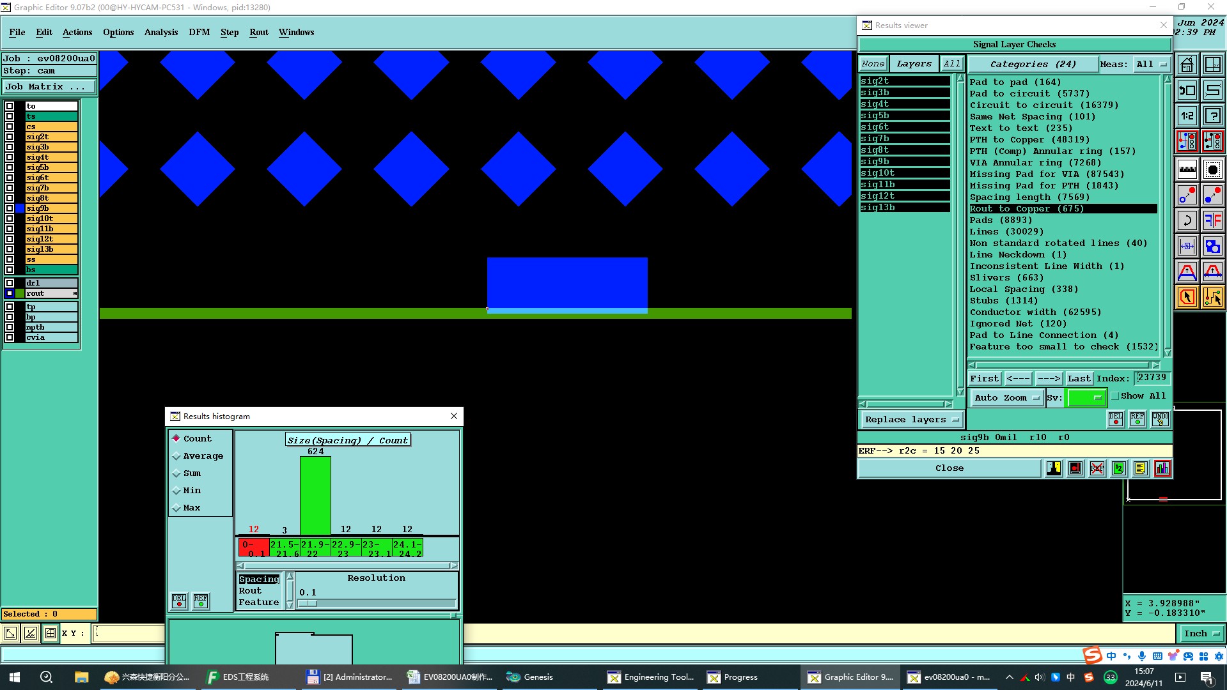Click the None layers button
1227x690 pixels.
point(873,63)
